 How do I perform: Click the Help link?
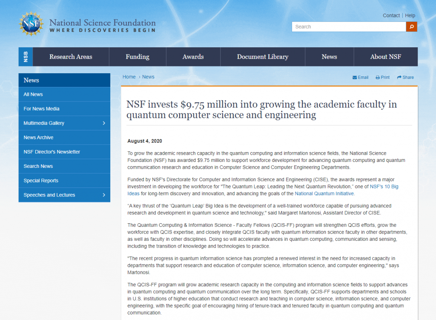(410, 16)
